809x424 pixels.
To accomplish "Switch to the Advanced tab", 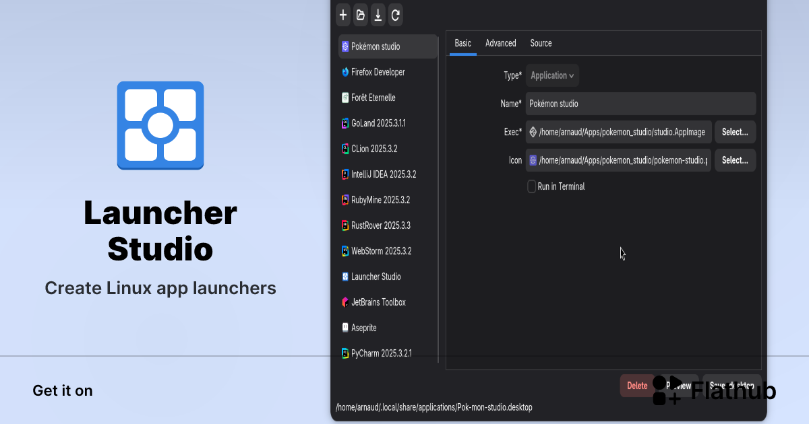I will 500,43.
